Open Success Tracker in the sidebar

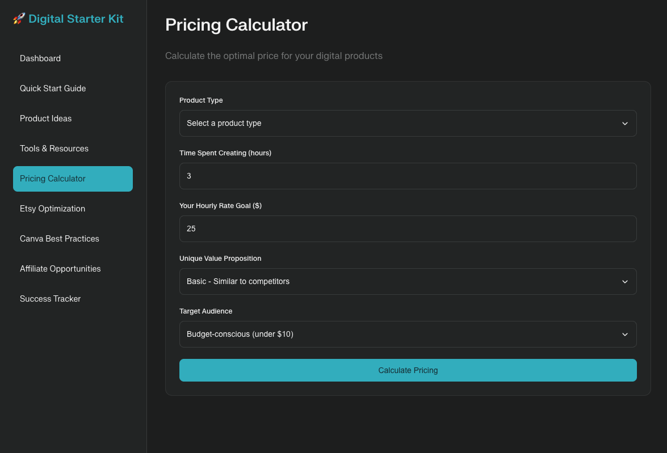coord(51,299)
